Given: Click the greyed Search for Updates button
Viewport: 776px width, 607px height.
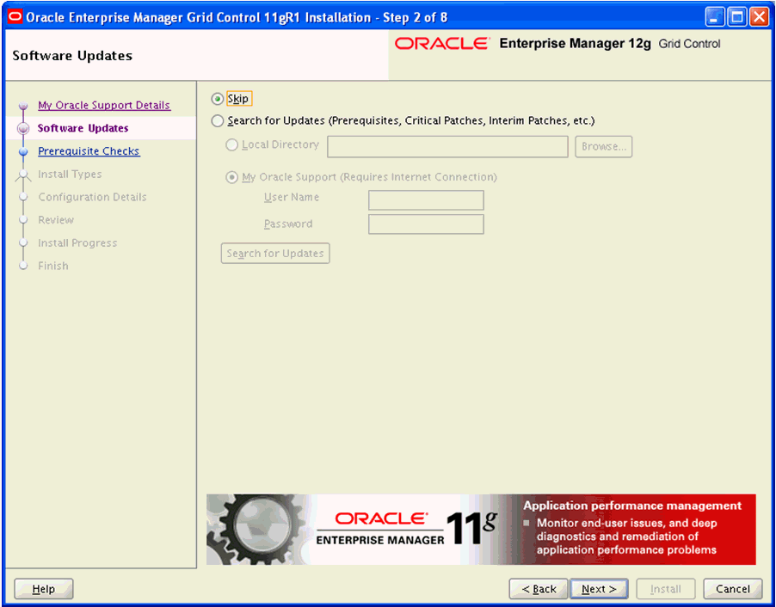Looking at the screenshot, I should point(275,254).
